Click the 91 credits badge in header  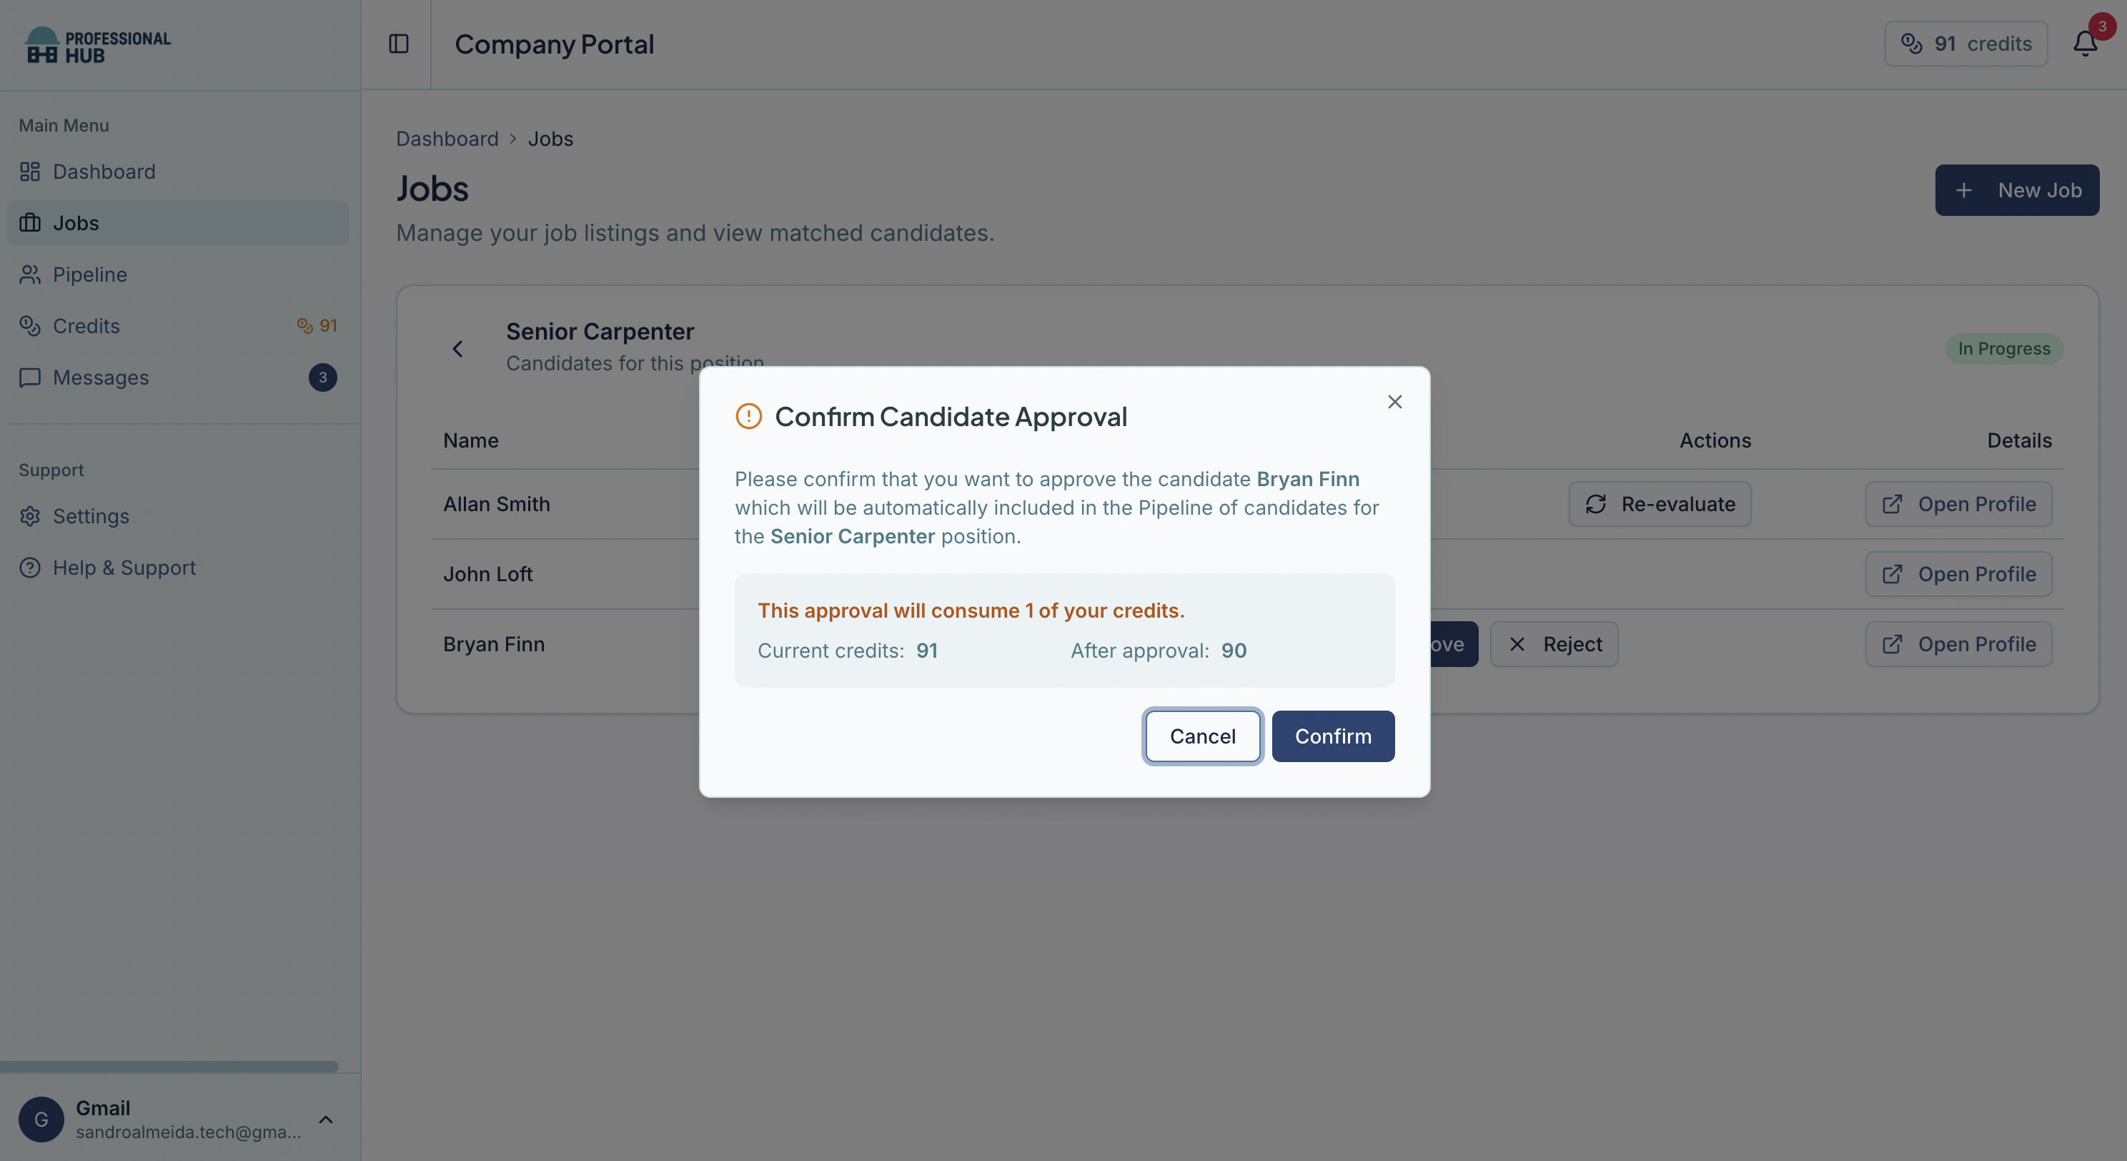tap(1965, 44)
